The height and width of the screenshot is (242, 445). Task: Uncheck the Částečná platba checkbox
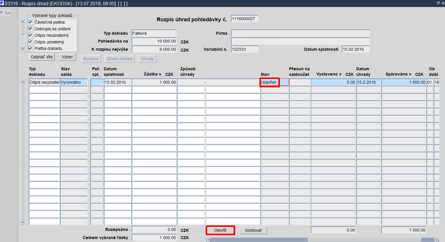(30, 22)
